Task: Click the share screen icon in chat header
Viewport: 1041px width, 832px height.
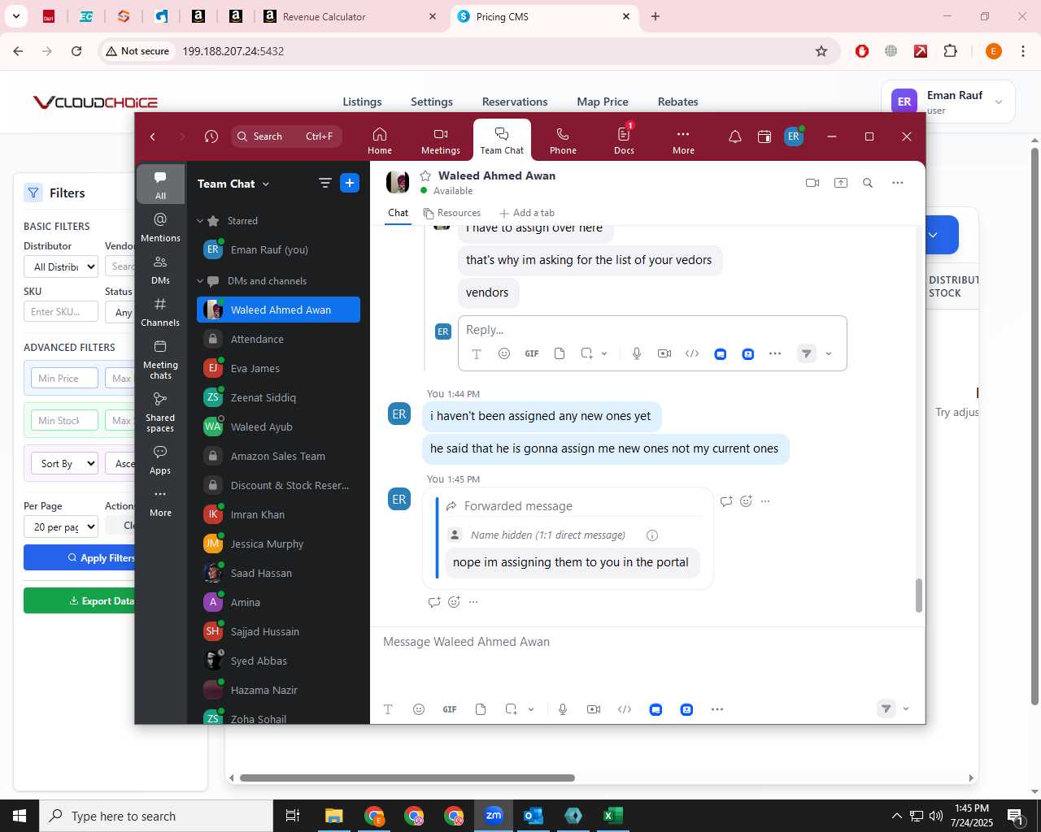Action: pos(840,183)
